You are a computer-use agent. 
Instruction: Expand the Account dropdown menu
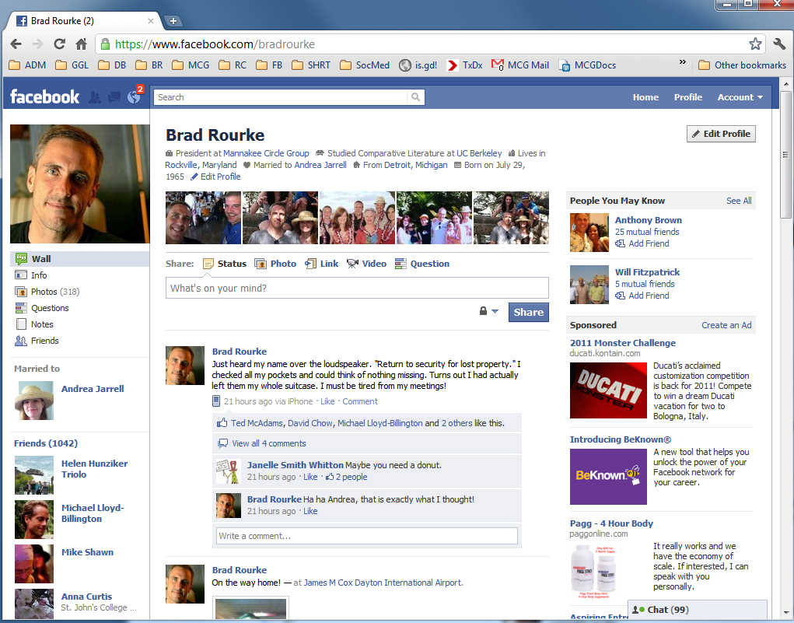click(740, 97)
